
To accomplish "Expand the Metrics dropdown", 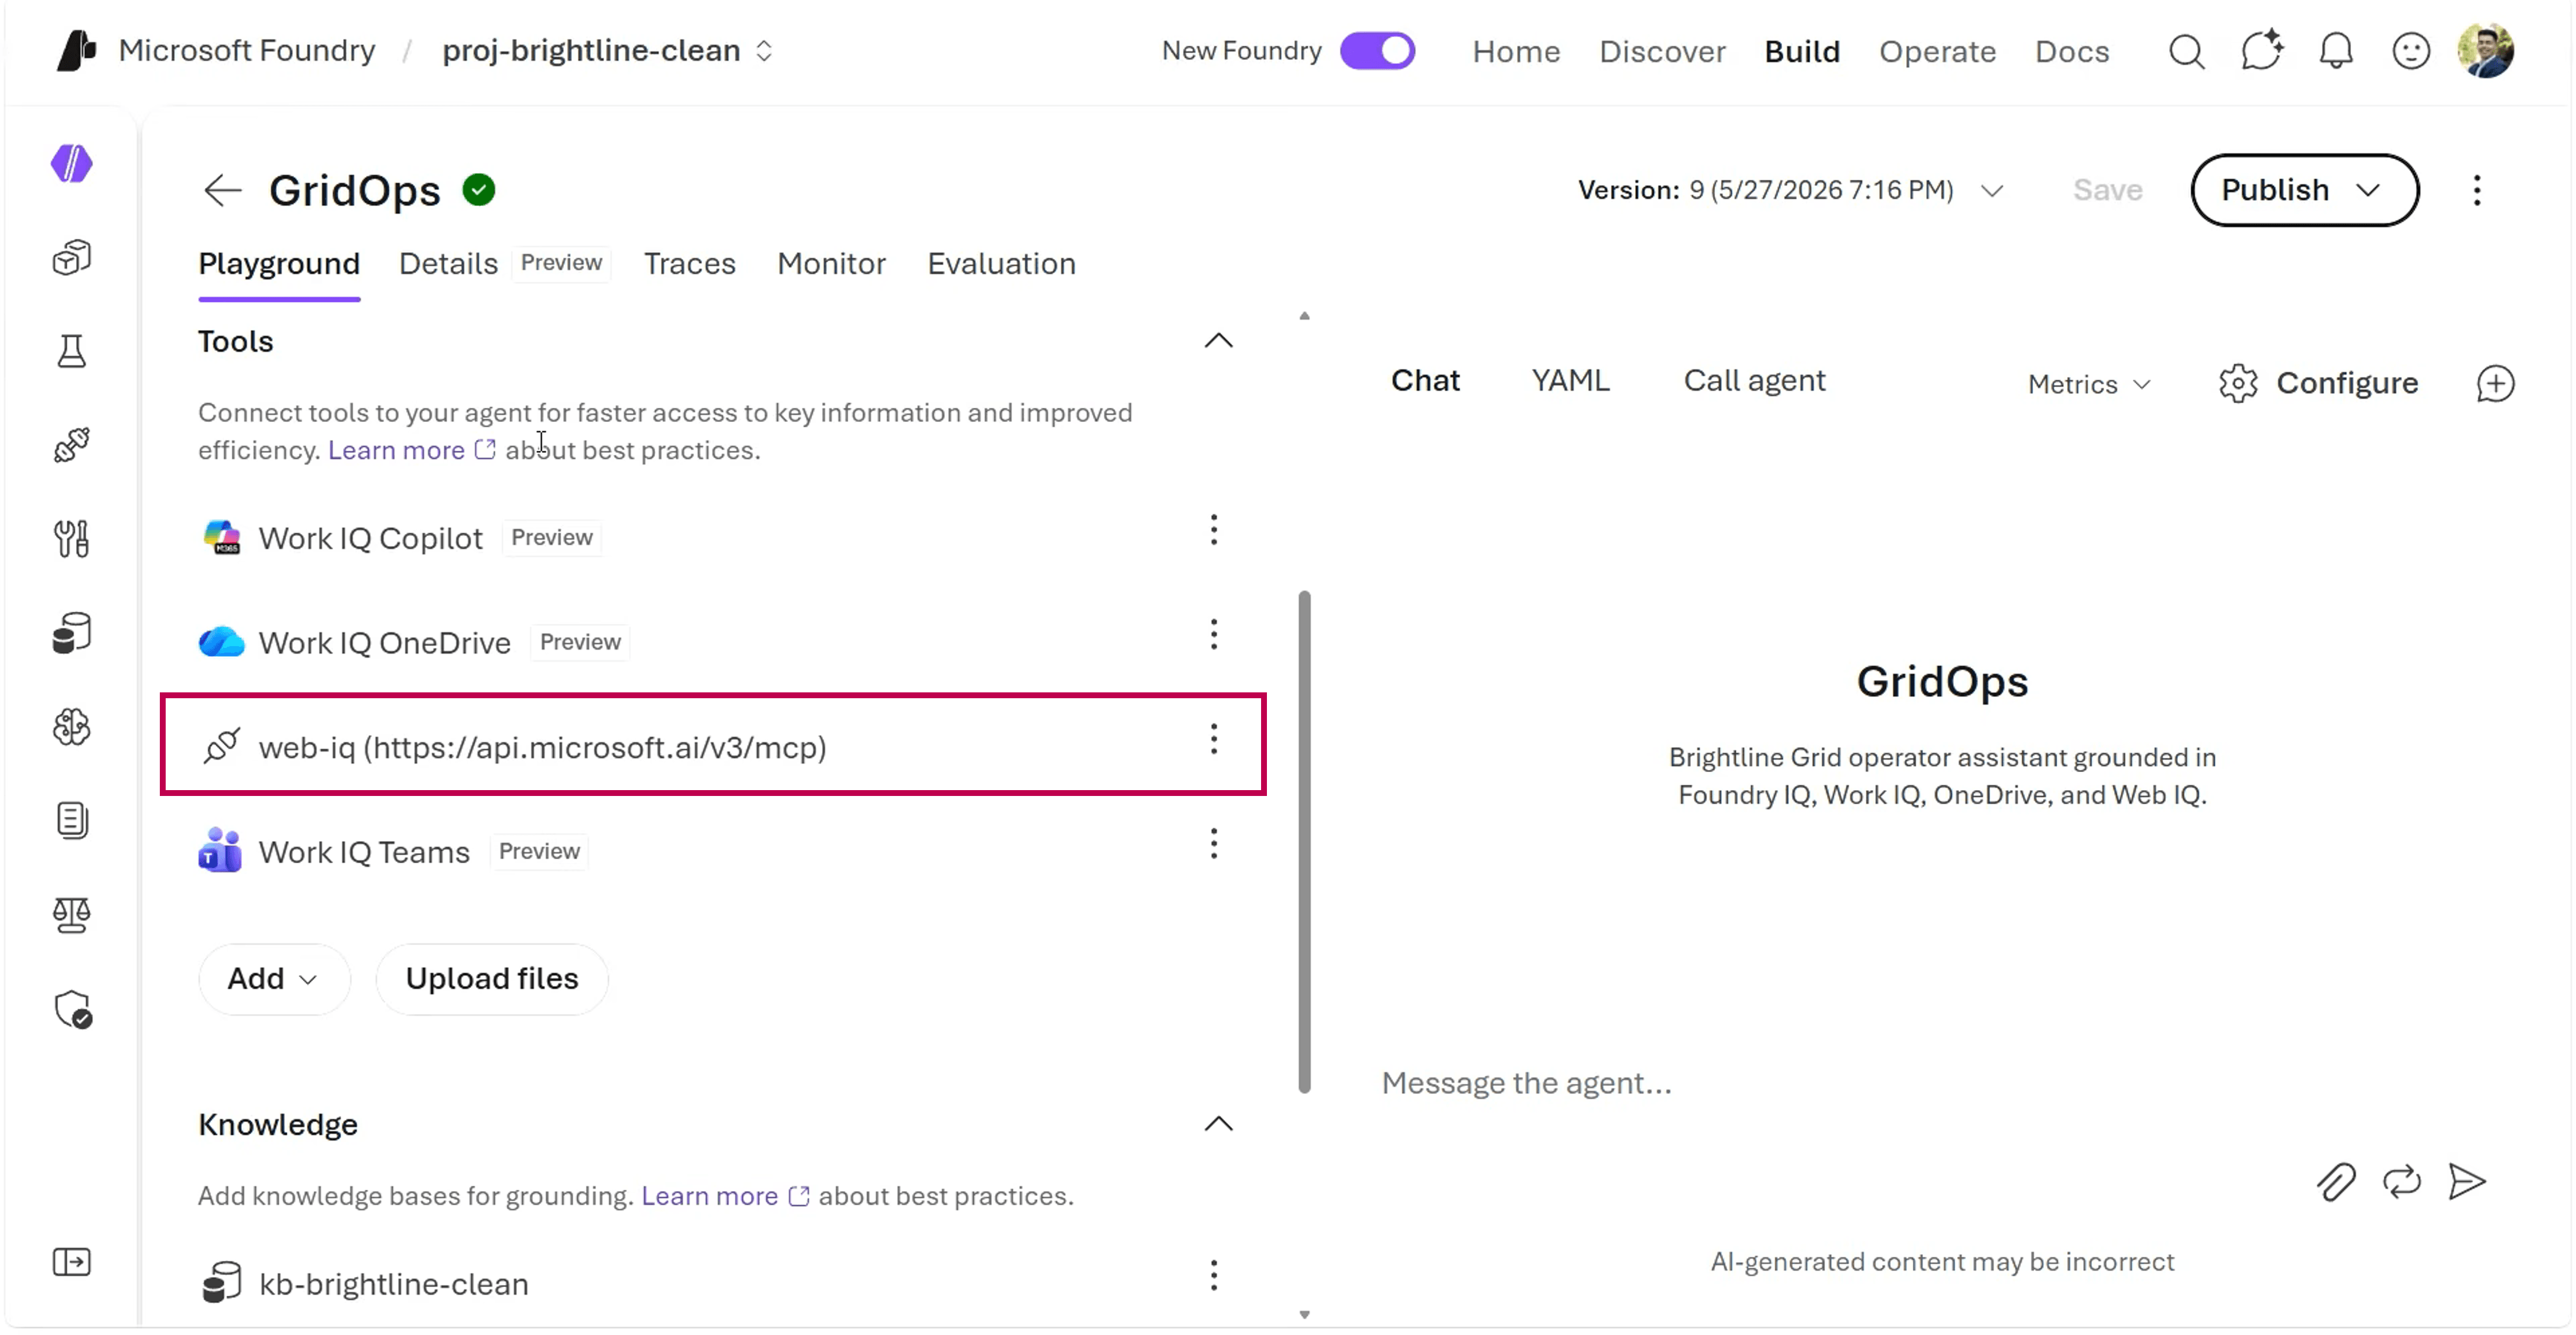I will pos(2089,385).
